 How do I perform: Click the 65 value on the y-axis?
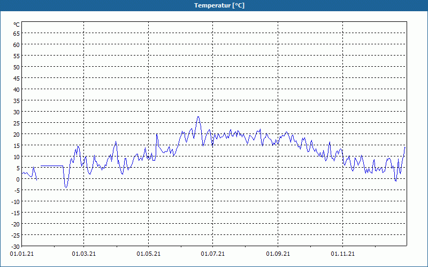coord(16,33)
